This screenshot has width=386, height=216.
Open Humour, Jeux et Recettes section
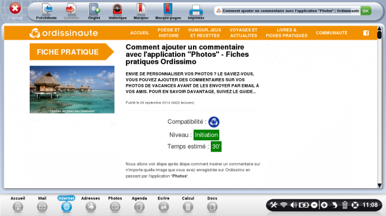click(205, 33)
